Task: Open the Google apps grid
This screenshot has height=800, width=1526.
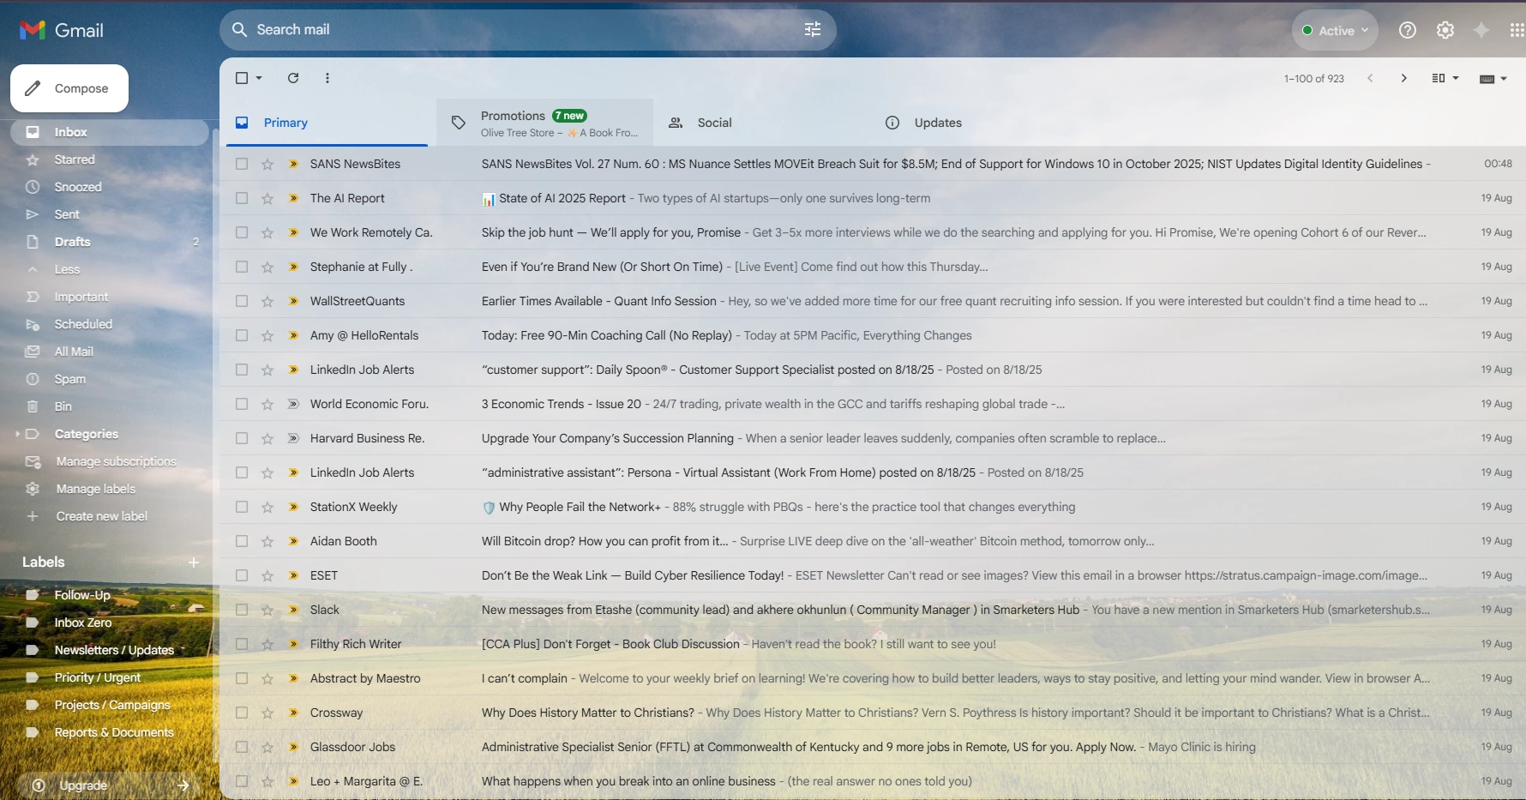Action: point(1517,30)
